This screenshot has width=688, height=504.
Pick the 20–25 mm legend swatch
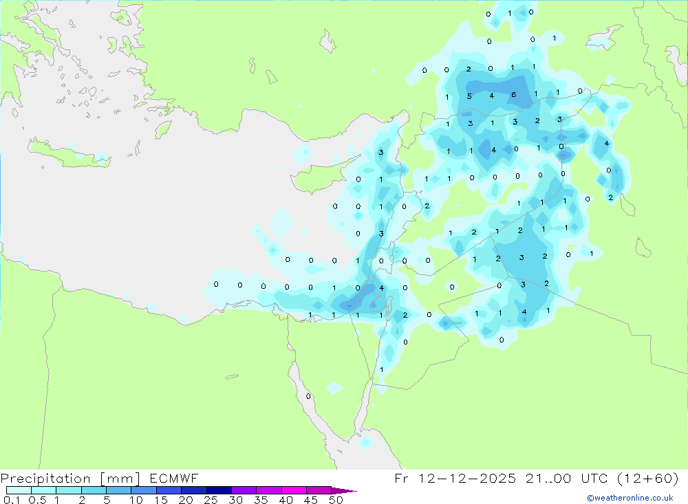pos(194,490)
